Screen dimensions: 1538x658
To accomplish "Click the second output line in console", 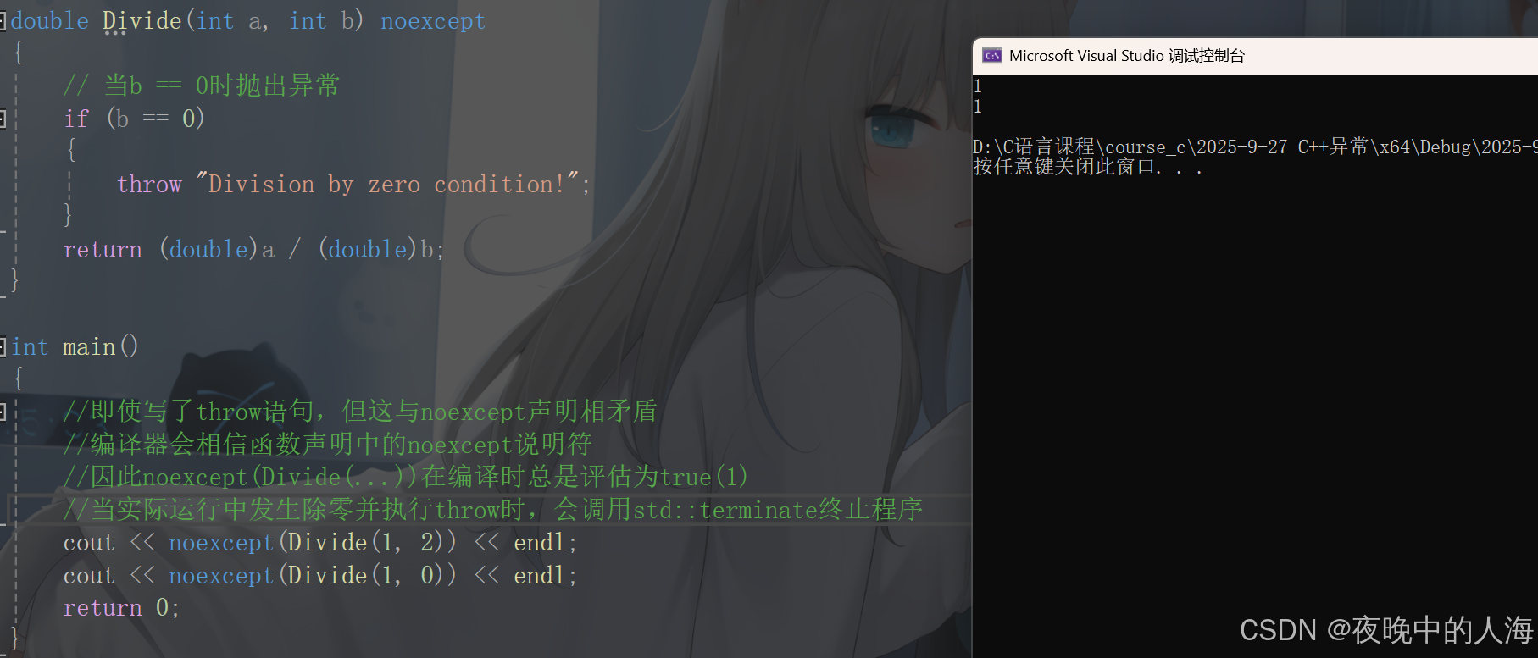I will tap(978, 107).
